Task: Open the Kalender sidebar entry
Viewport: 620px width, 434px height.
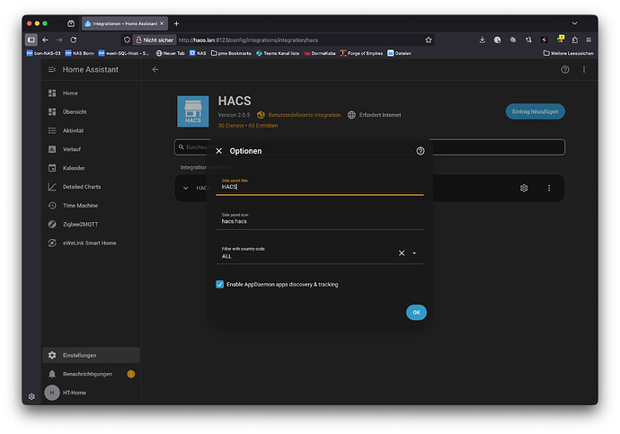Action: click(91, 168)
